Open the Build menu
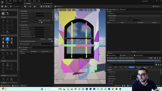This screenshot has width=162, height=91. 25,1
